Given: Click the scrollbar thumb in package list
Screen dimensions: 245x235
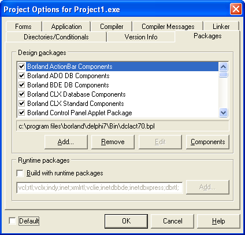Looking at the screenshot, I should pos(223,75).
